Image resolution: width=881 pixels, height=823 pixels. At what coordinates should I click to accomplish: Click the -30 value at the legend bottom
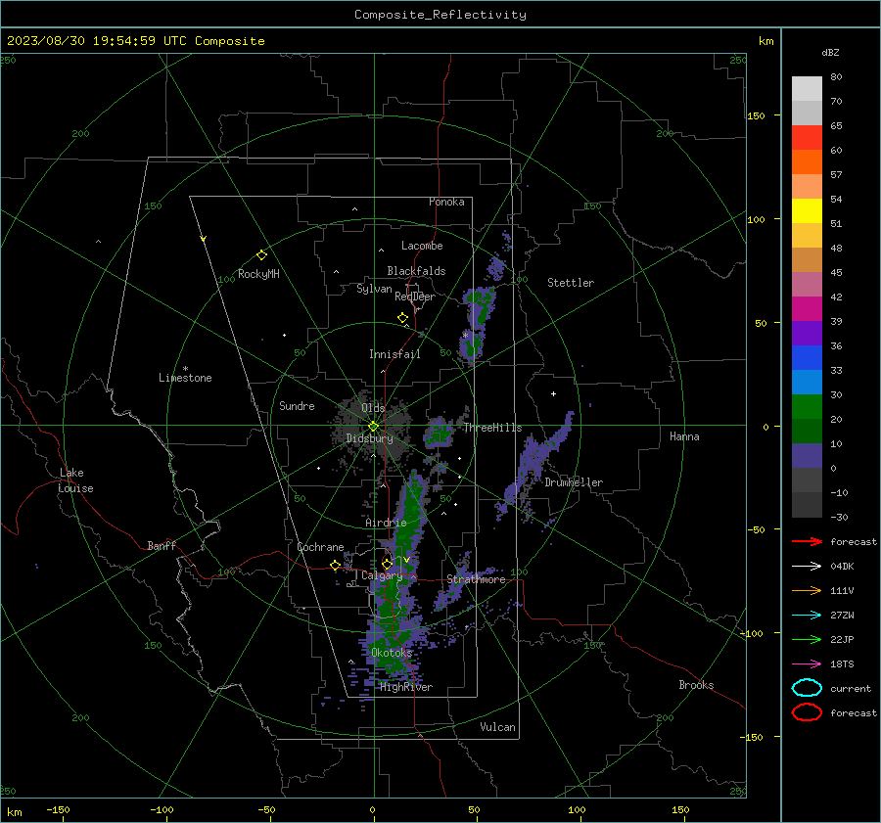point(839,517)
